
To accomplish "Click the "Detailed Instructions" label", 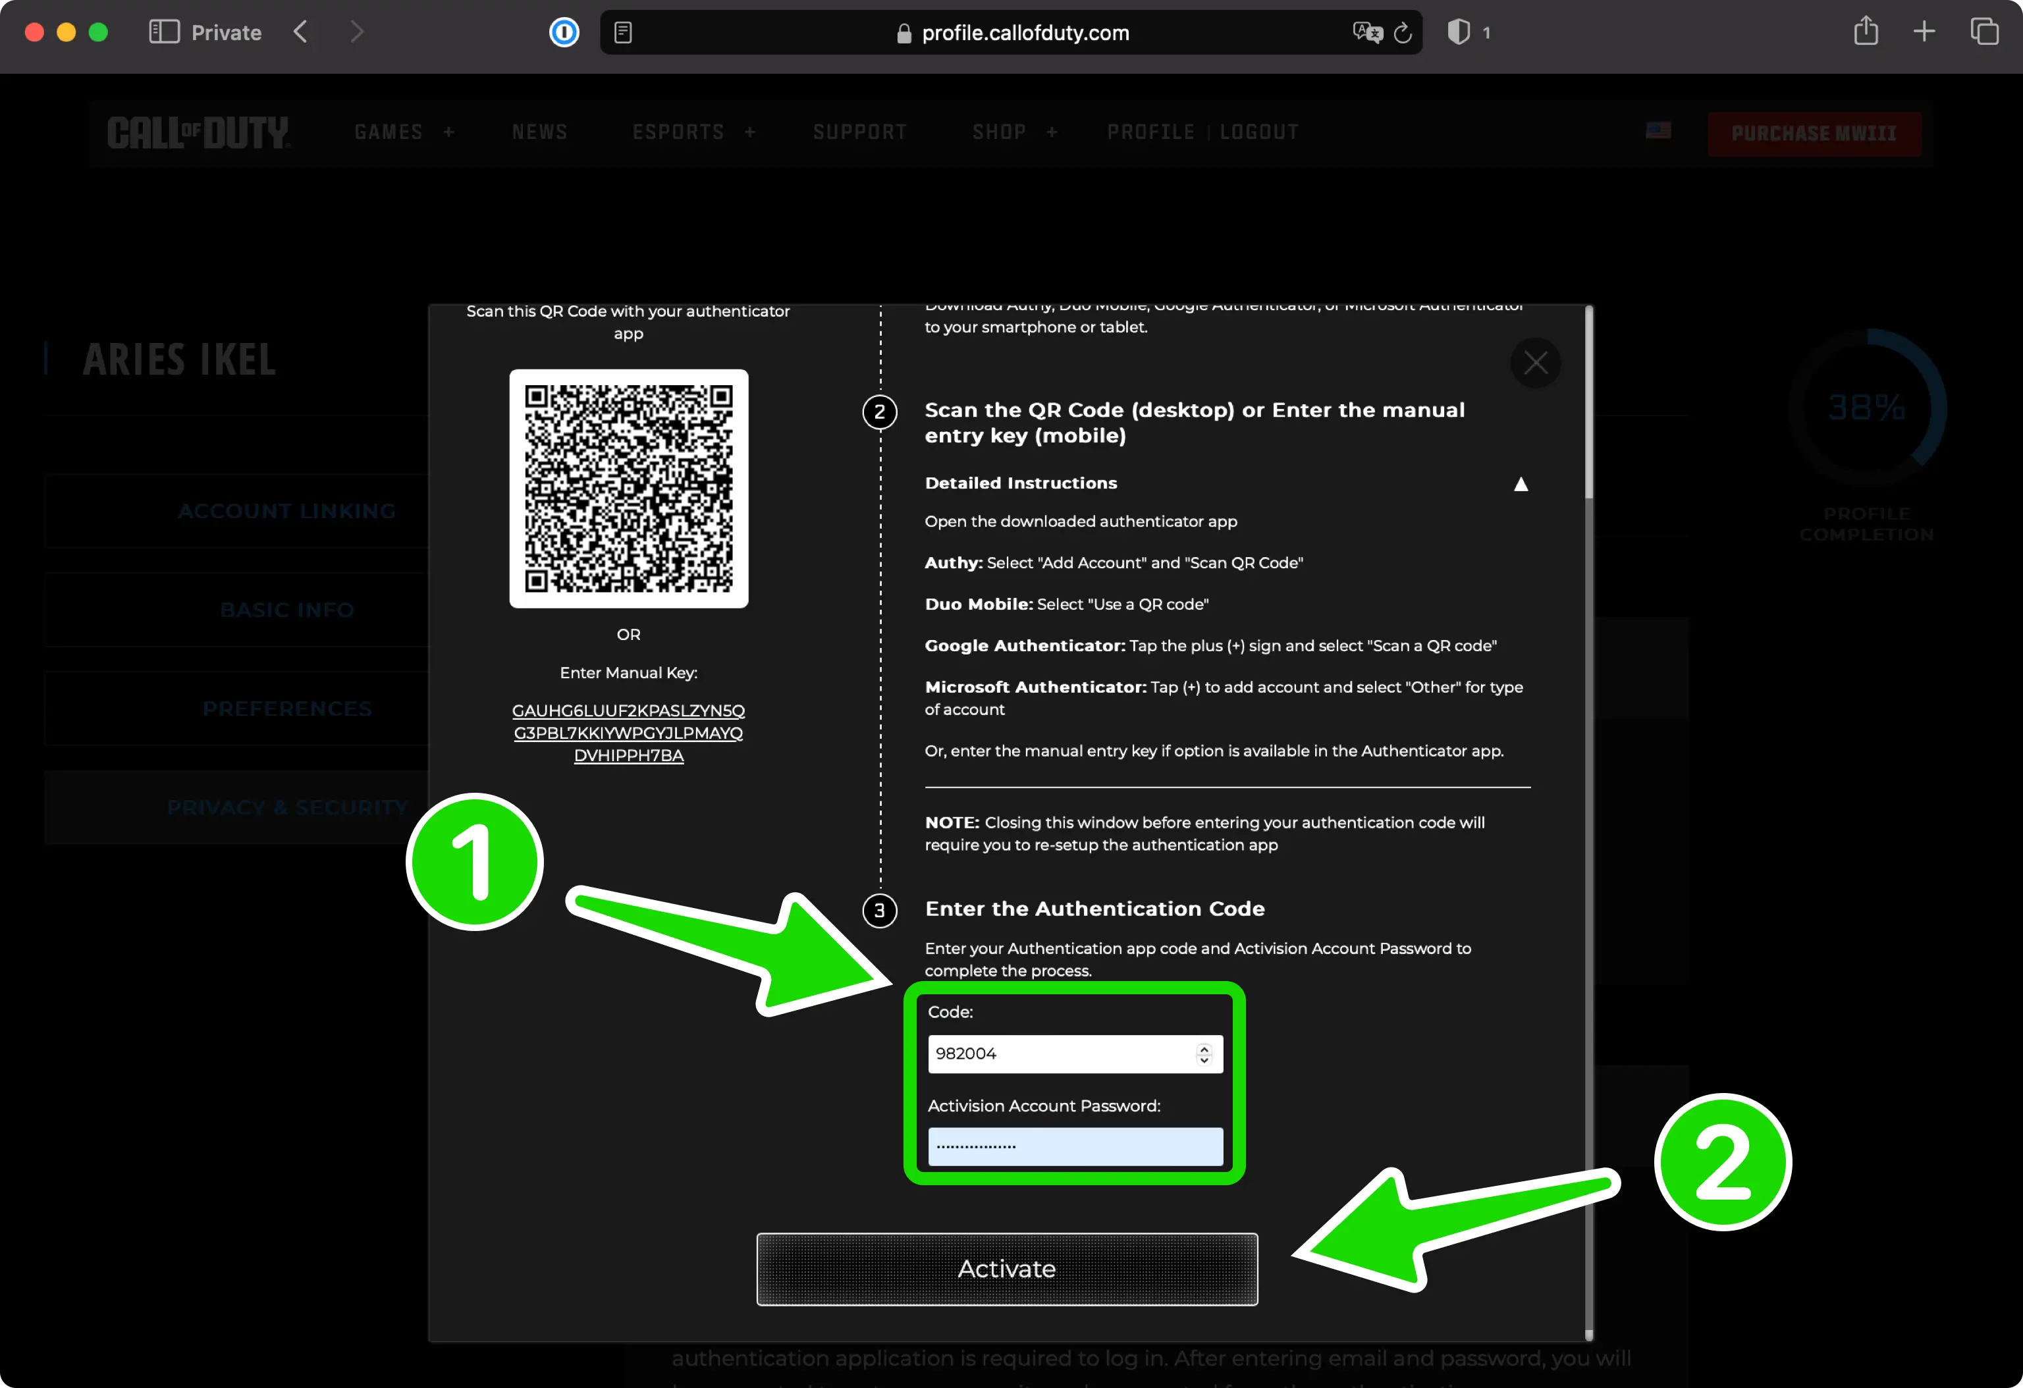I will 1020,483.
